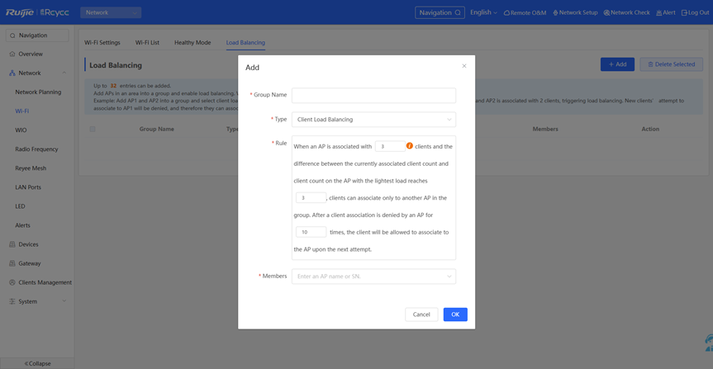Click the orange info icon in Rule
Viewport: 713px width, 369px height.
[409, 146]
